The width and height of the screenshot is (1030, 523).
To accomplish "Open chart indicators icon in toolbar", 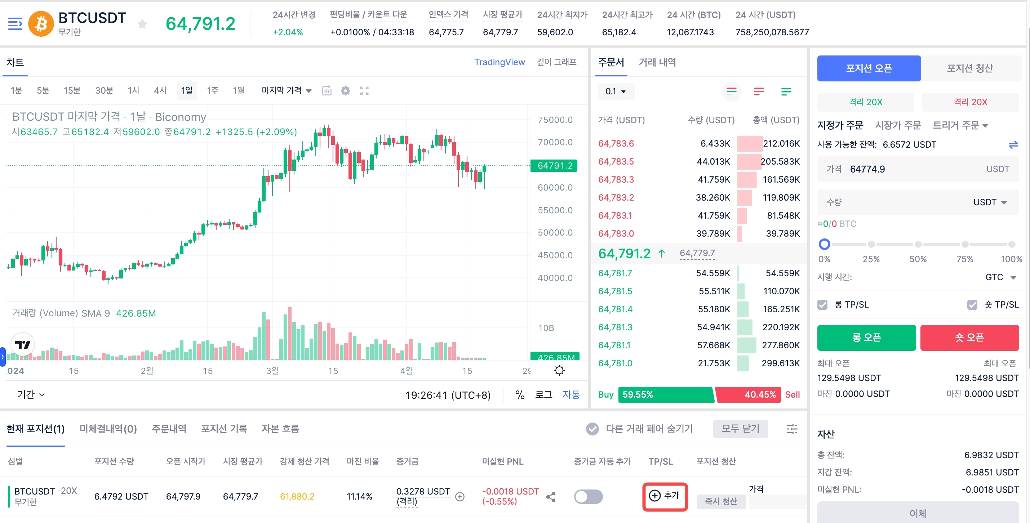I will [327, 91].
